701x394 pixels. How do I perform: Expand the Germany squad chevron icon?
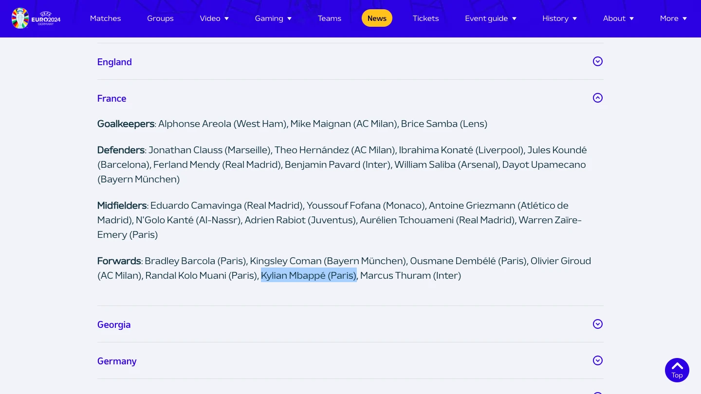pyautogui.click(x=598, y=360)
